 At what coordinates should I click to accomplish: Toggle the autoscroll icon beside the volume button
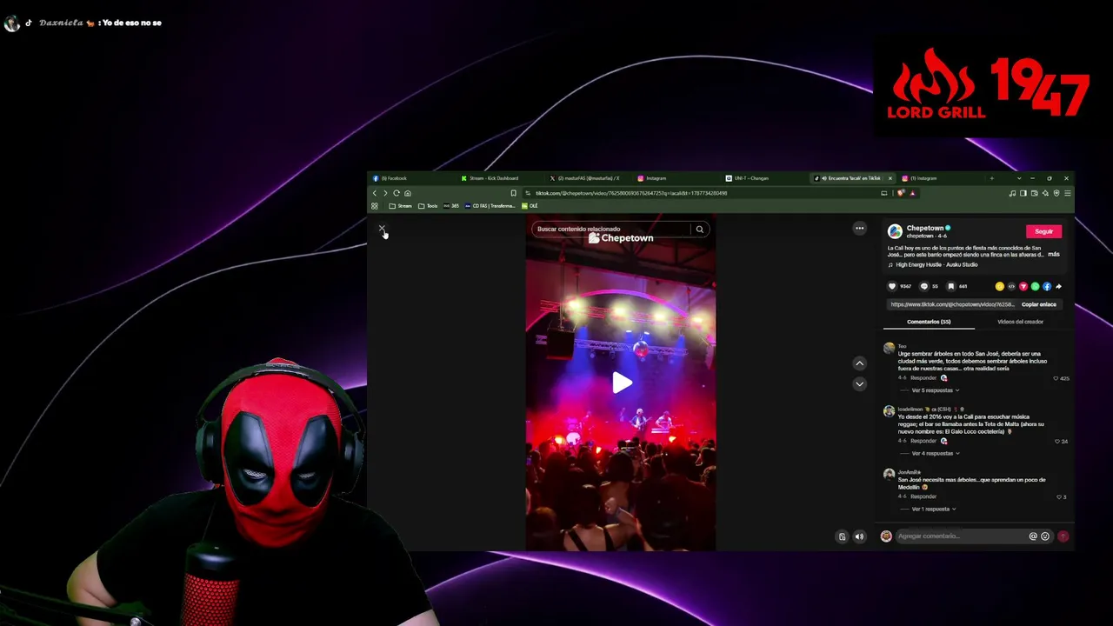[842, 536]
